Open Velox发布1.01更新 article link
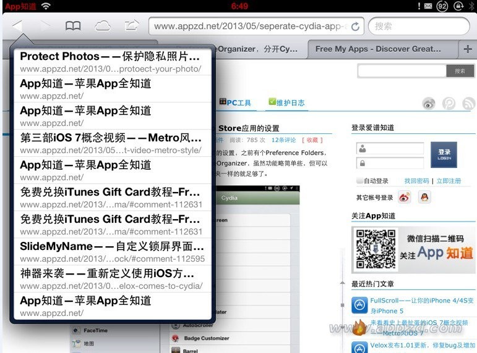477x353 pixels. (x=423, y=345)
